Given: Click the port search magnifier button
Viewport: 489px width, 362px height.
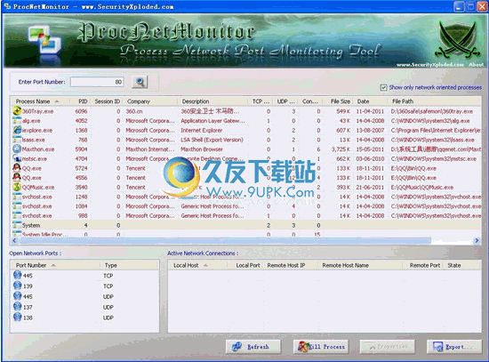Looking at the screenshot, I should pos(140,82).
